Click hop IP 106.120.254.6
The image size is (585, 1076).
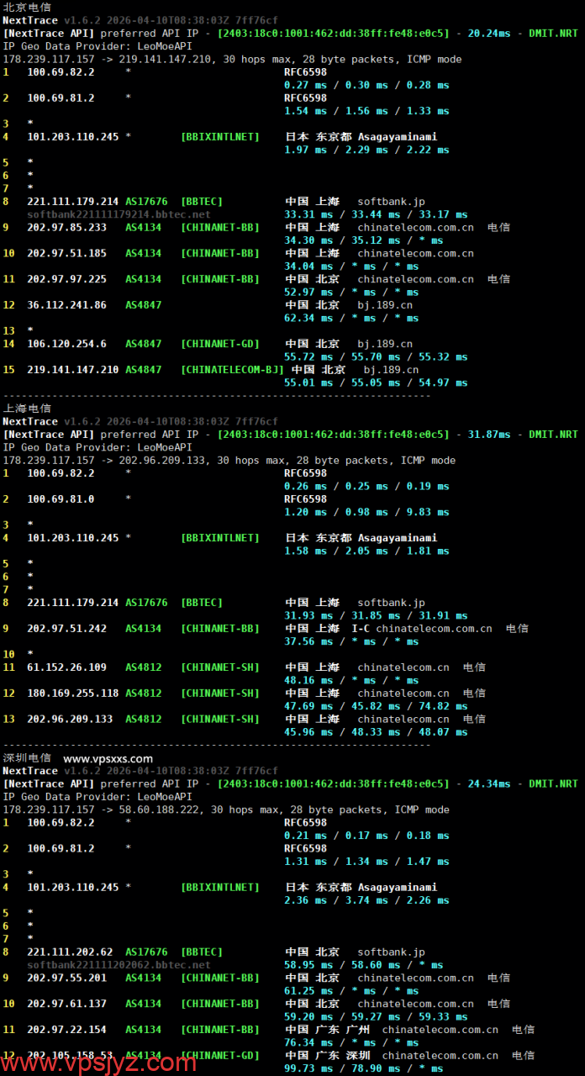click(x=67, y=344)
